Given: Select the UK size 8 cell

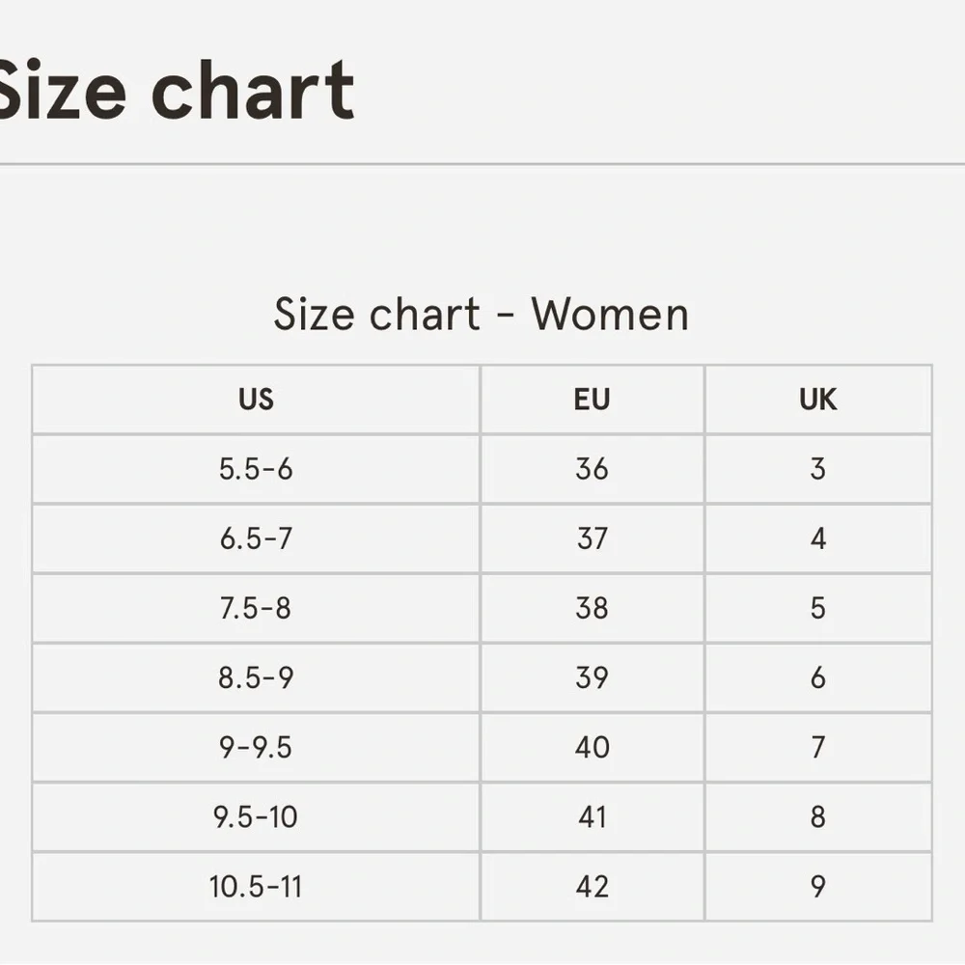Looking at the screenshot, I should [817, 817].
